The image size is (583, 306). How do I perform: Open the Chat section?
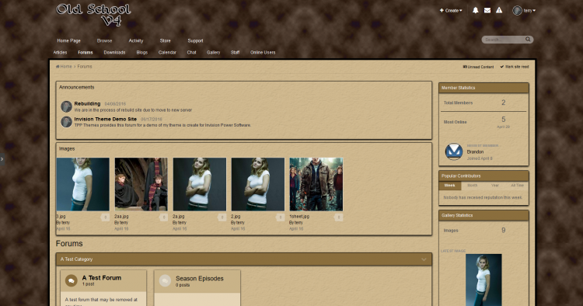191,52
